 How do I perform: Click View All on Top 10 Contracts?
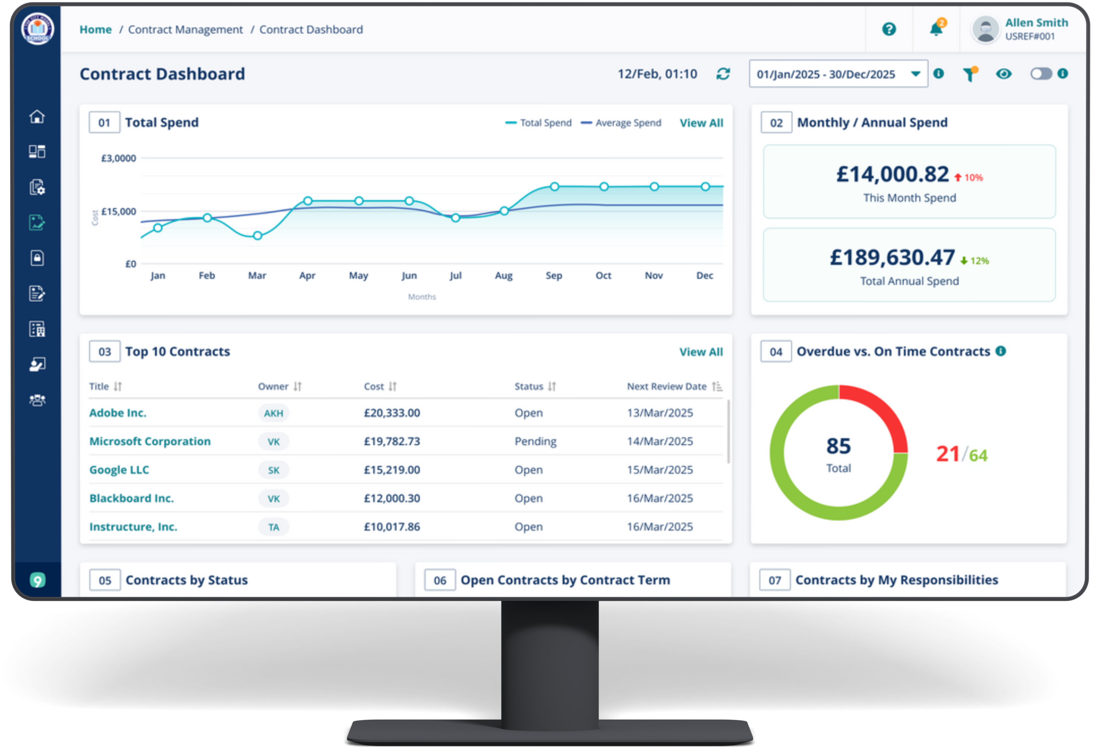coord(701,351)
